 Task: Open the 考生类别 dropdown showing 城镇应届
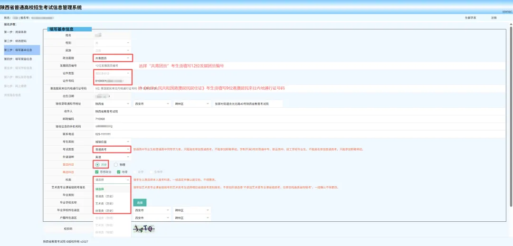coord(112,142)
